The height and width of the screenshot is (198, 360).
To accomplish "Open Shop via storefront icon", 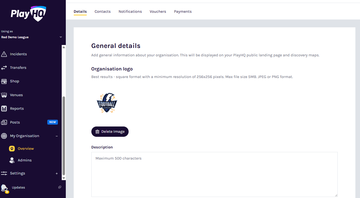I will [4, 81].
